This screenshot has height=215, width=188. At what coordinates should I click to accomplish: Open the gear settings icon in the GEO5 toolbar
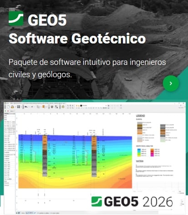(63, 107)
